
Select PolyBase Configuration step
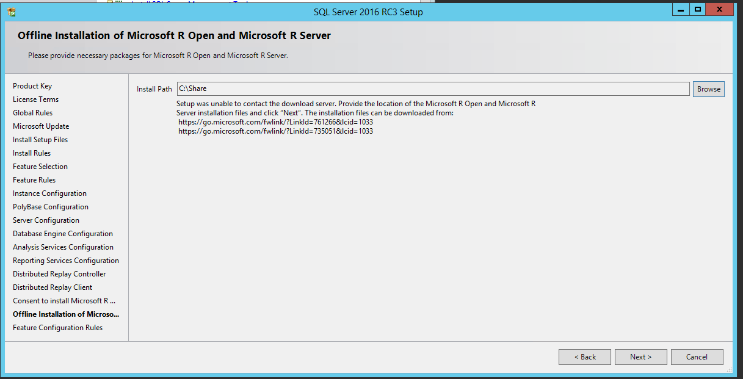51,207
